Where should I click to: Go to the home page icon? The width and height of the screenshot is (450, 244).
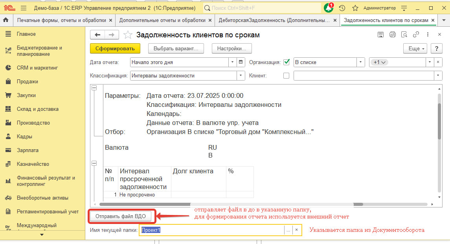pos(6,20)
